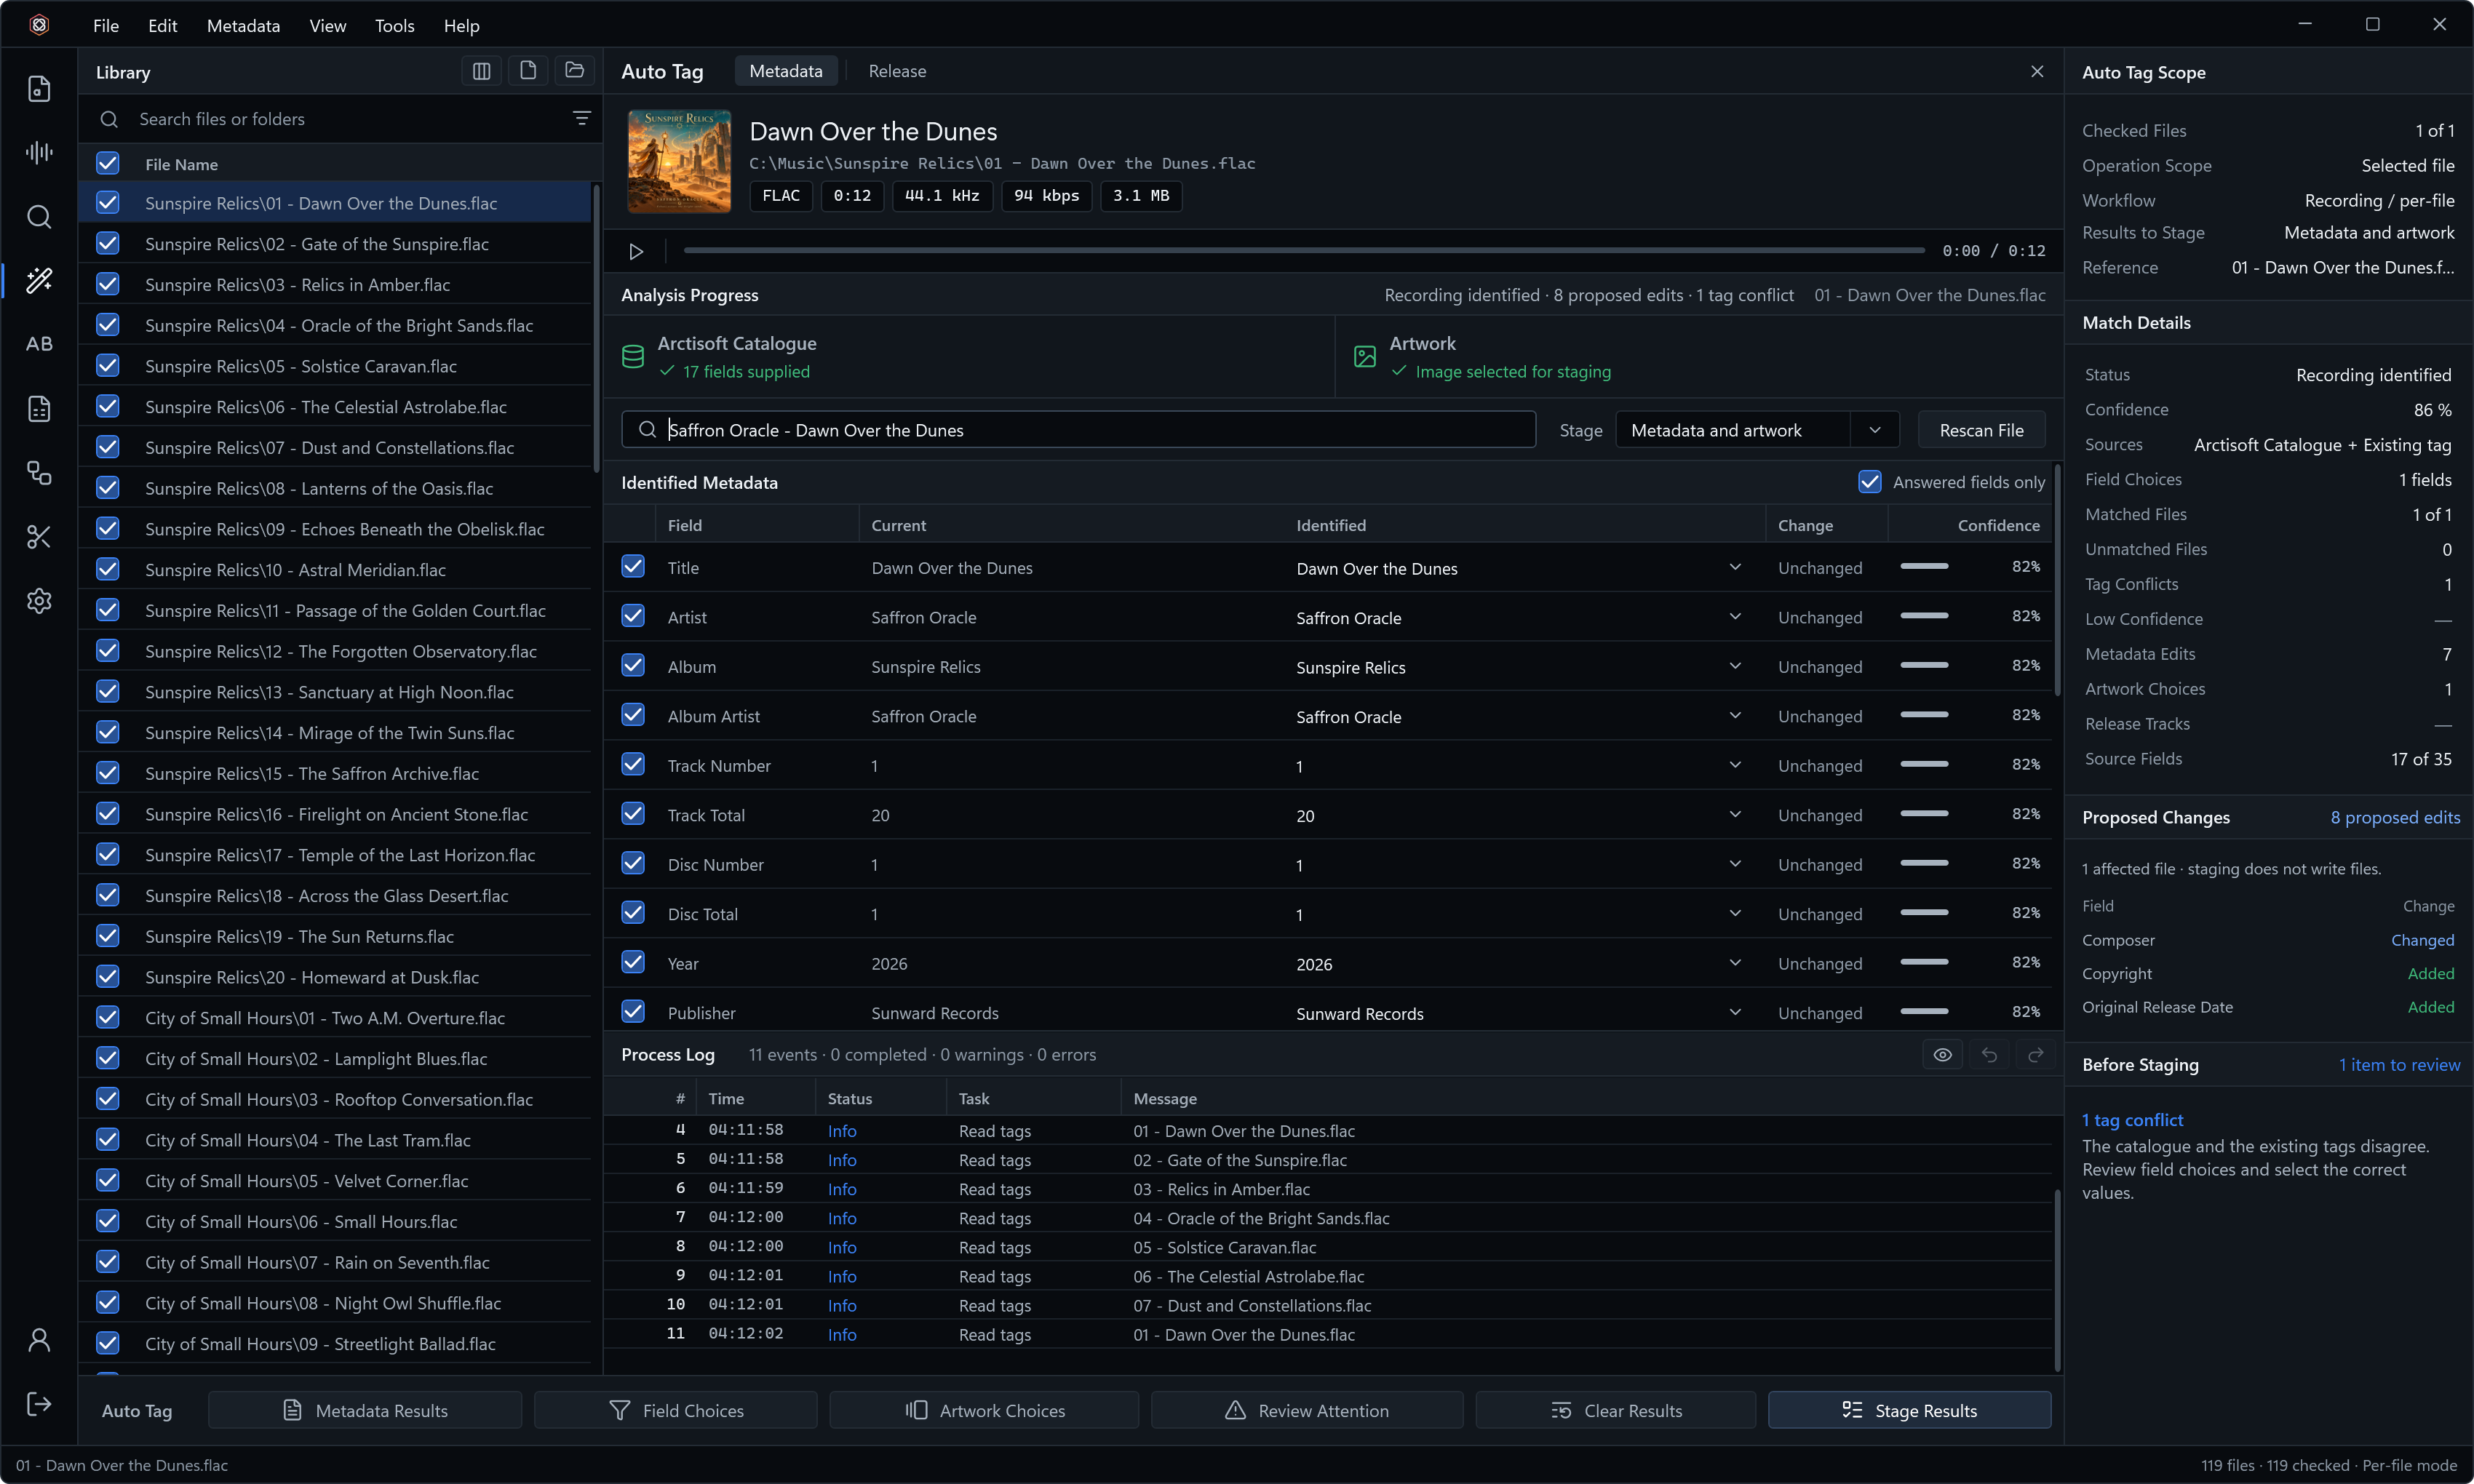Viewport: 2474px width, 1484px height.
Task: Open the user account icon
Action: pyautogui.click(x=39, y=1340)
